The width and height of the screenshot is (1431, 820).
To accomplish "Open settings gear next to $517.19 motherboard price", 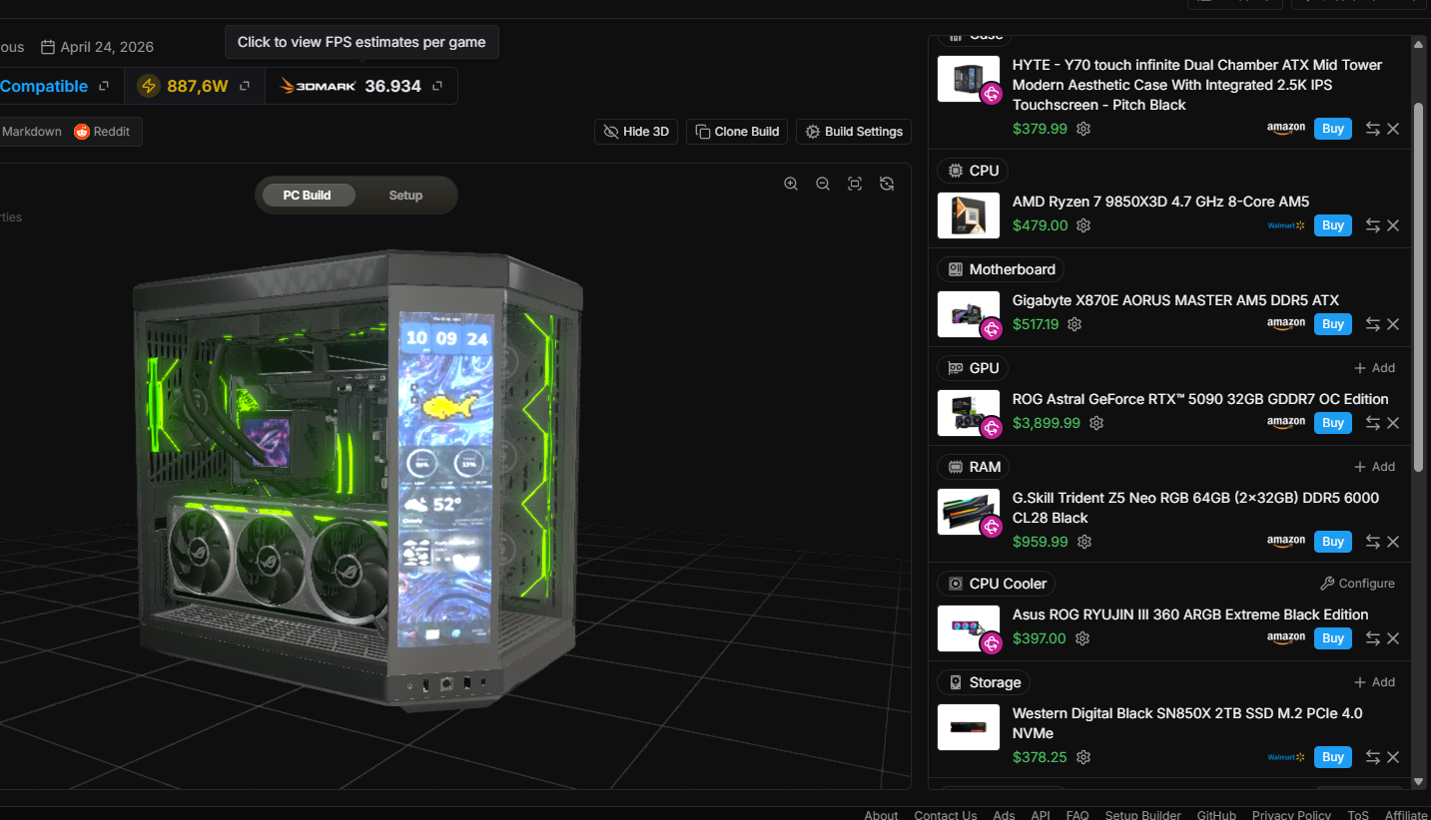I will [x=1074, y=324].
